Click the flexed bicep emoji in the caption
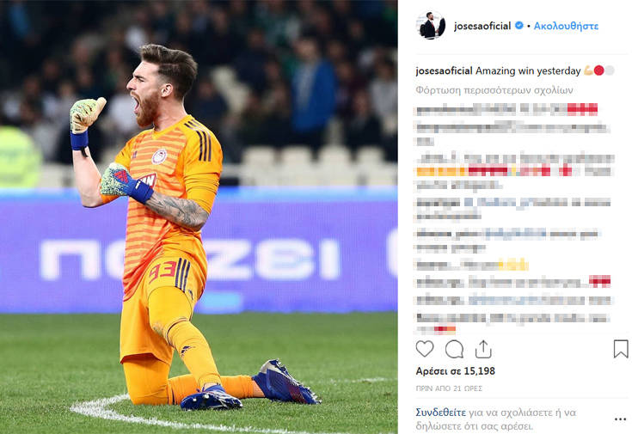This screenshot has height=434, width=632. tap(588, 71)
